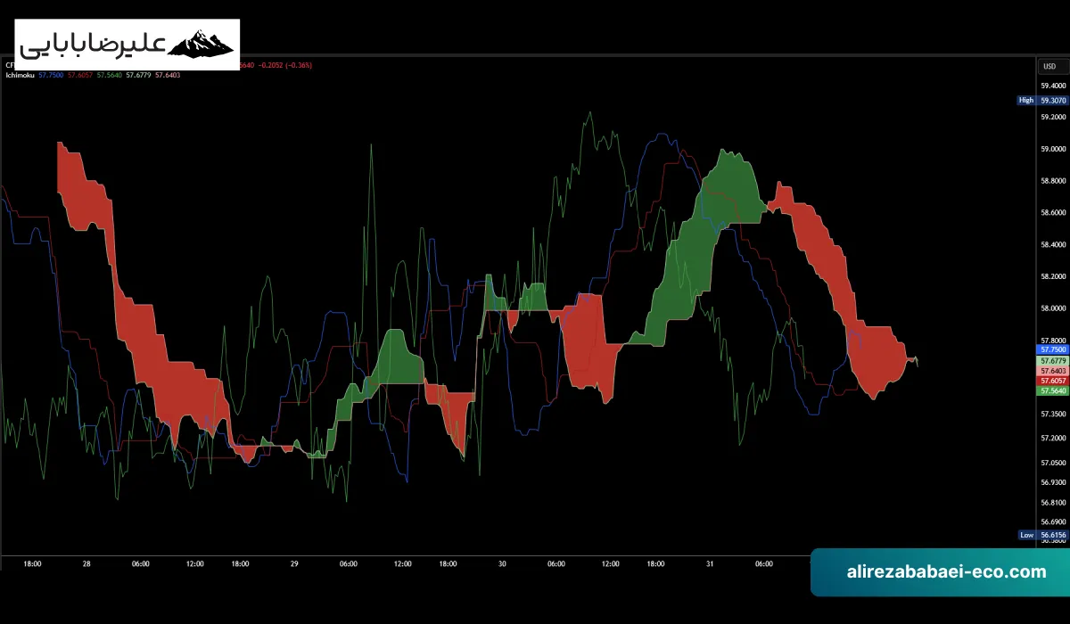Image resolution: width=1070 pixels, height=624 pixels.
Task: Click the 59.0000 level on price scale
Action: click(1053, 150)
